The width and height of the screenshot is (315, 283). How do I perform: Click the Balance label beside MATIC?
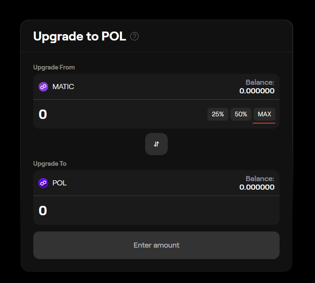point(260,82)
